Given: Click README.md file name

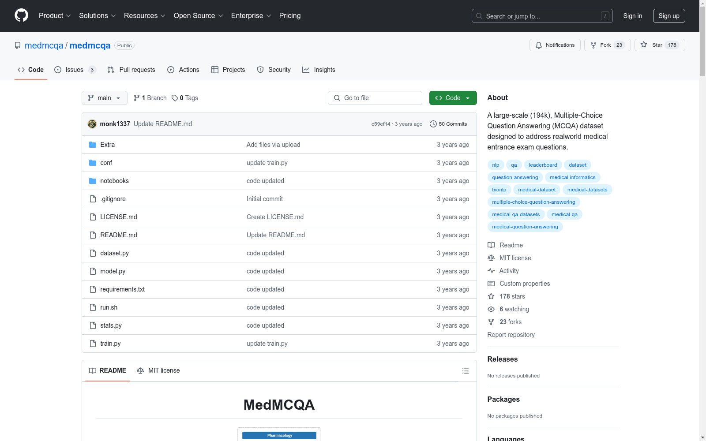Looking at the screenshot, I should (x=119, y=235).
